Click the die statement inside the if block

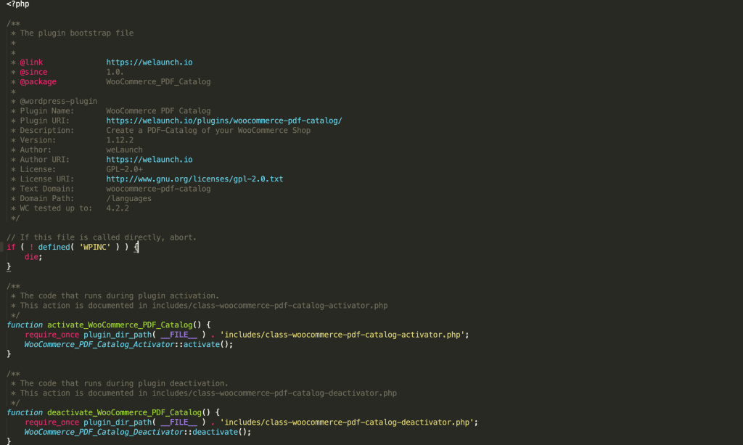pos(31,256)
